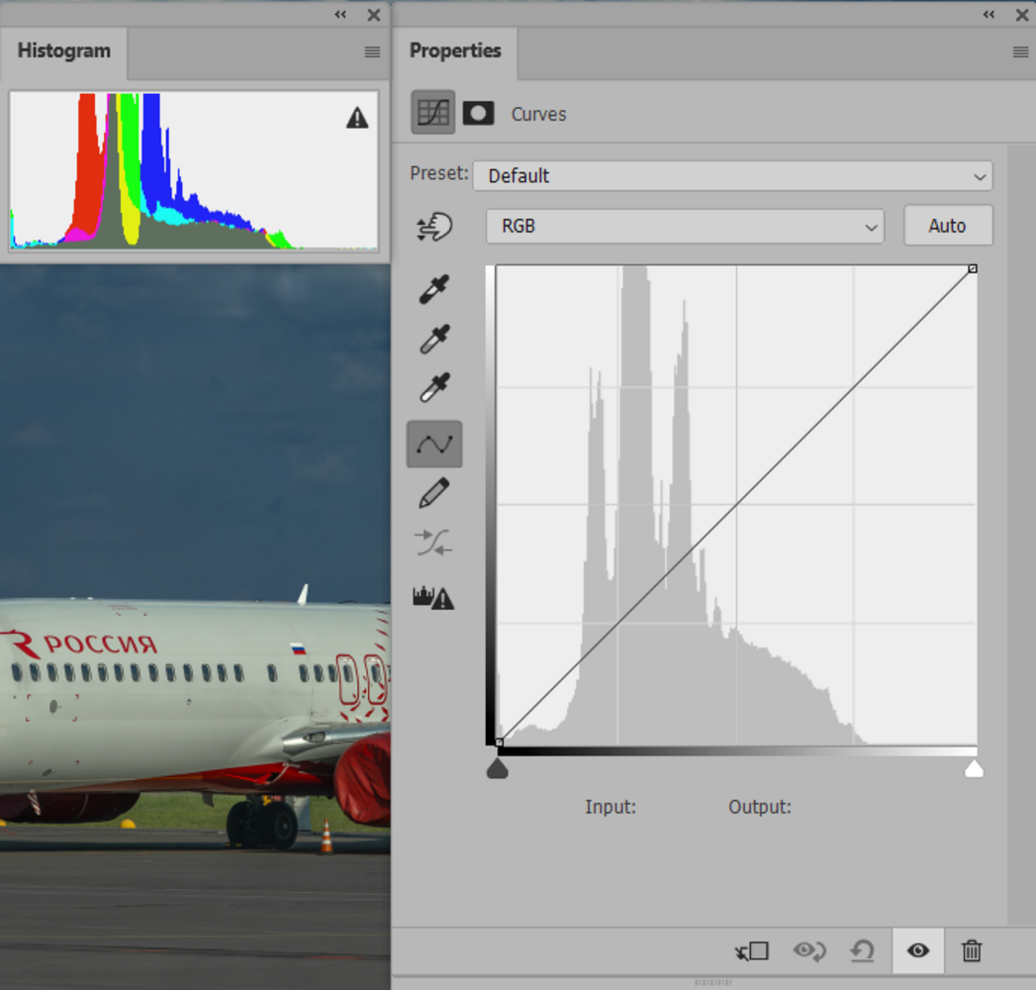Select the edit points curve tool
Image resolution: width=1036 pixels, height=990 pixels.
click(x=434, y=444)
